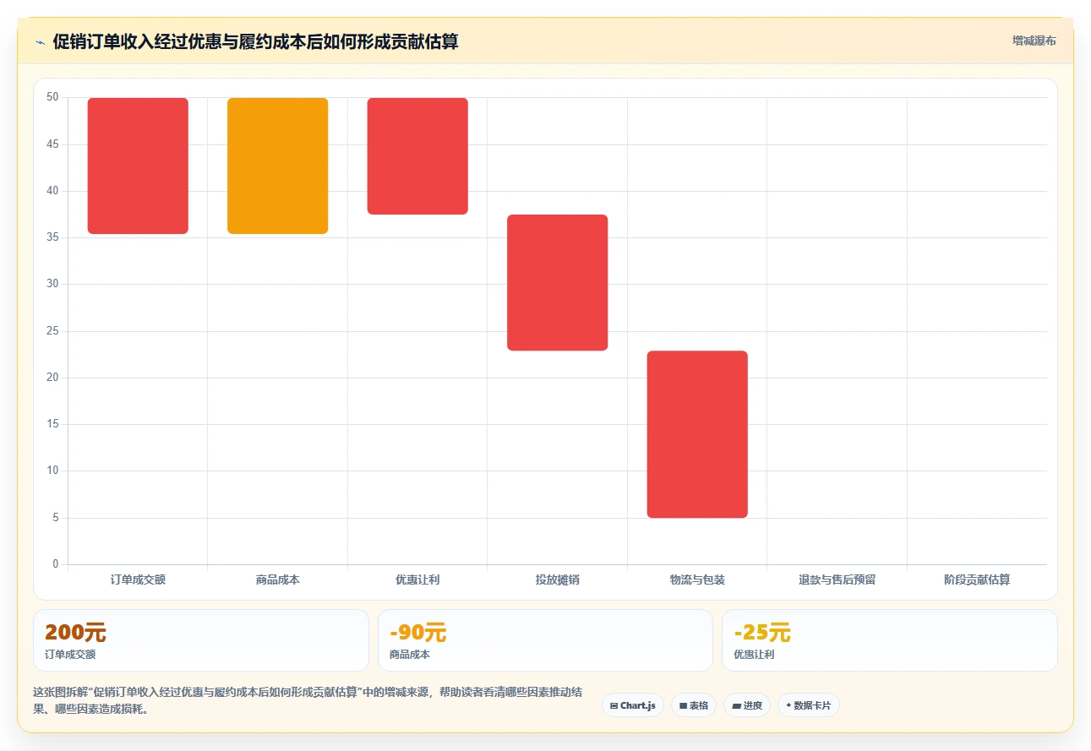The image size is (1091, 751).
Task: Click the -25元 优惠让利 data card
Action: (890, 640)
